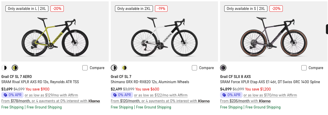Image resolution: width=328 pixels, height=115 pixels.
Task: Tick Compare checkbox for Grail CF SL 7
Action: (x=194, y=68)
